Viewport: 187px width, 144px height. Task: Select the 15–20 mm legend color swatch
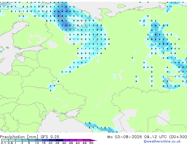[x=46, y=140]
